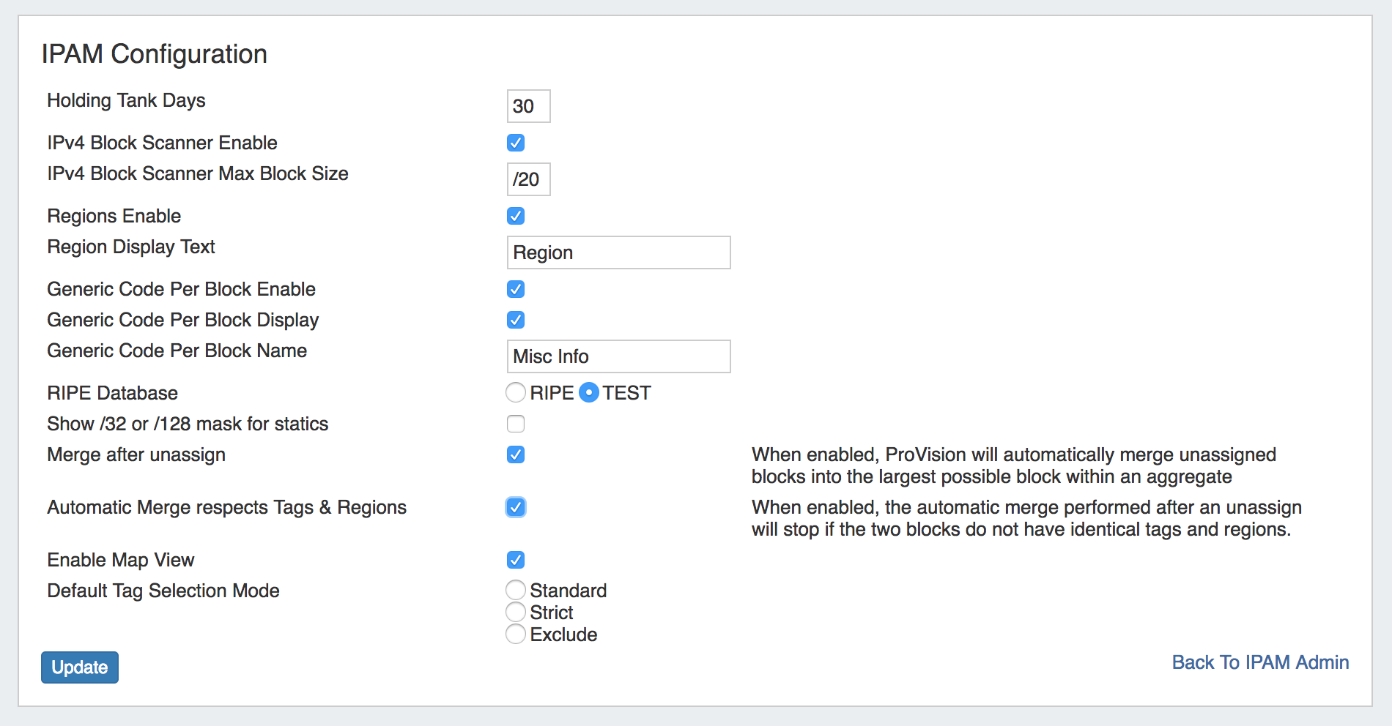Toggle the Regions Enable checkbox
Image resolution: width=1392 pixels, height=726 pixels.
[x=516, y=216]
